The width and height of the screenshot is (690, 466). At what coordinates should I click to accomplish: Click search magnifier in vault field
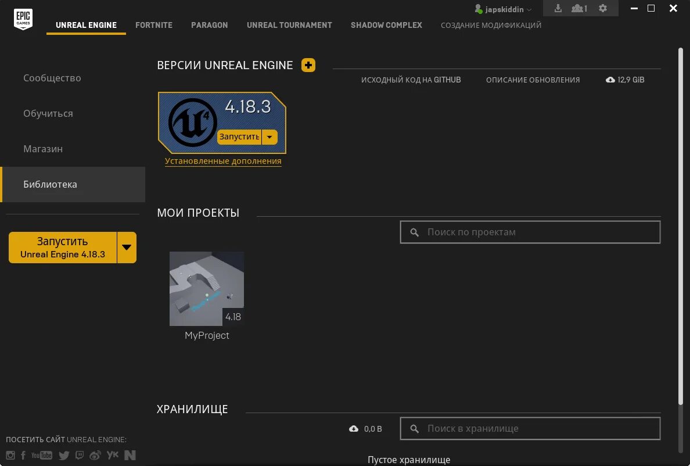415,429
